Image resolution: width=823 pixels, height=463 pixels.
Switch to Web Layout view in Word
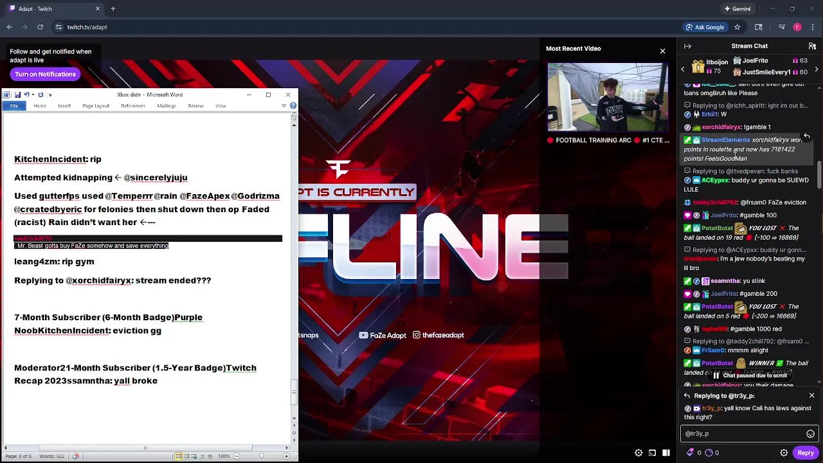(194, 456)
